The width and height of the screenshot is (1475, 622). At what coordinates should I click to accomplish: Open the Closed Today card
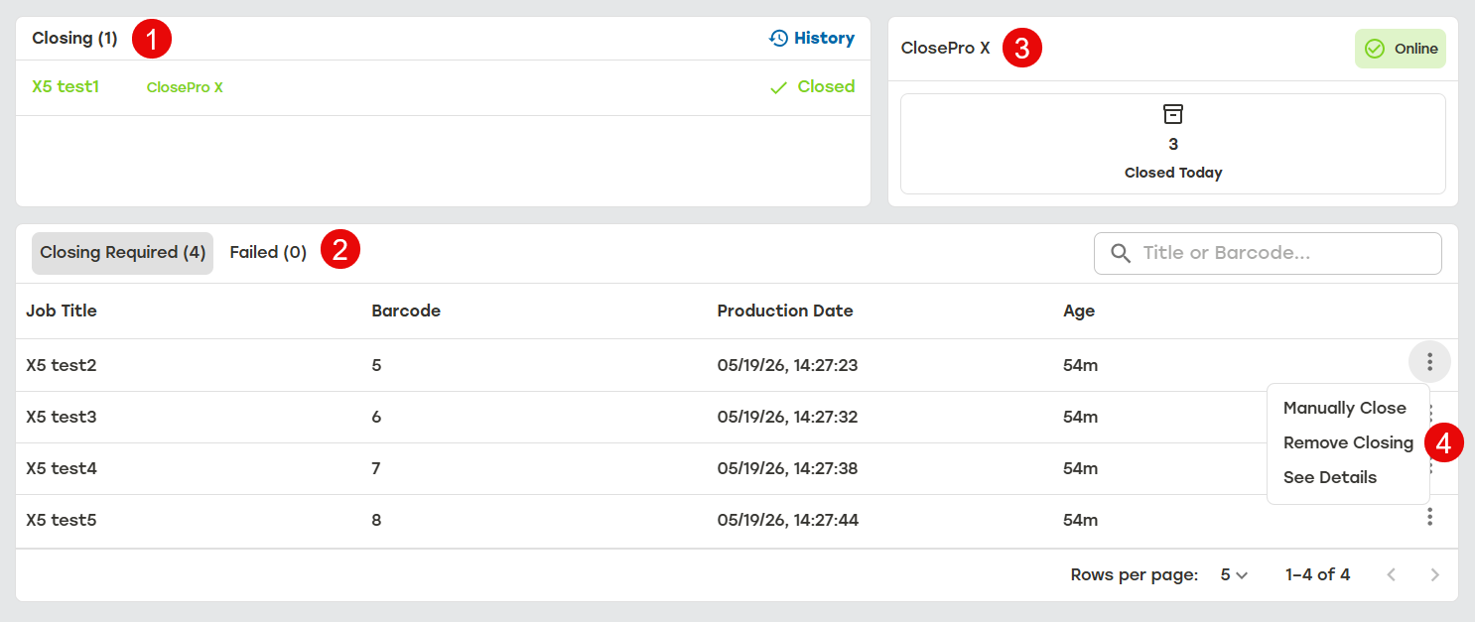pos(1173,144)
